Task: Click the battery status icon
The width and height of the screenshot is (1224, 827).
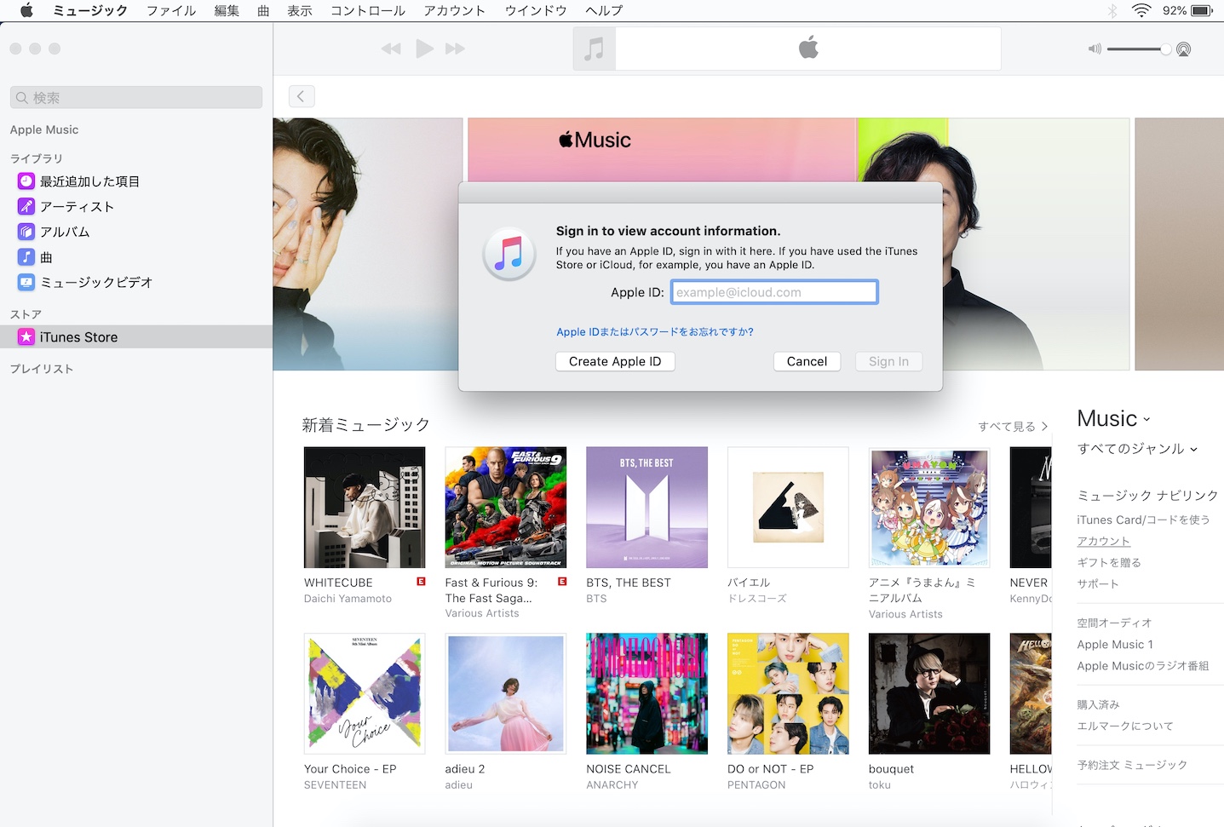Action: 1202,10
